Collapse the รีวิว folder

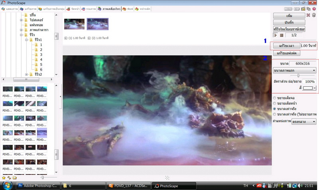pos(21,35)
